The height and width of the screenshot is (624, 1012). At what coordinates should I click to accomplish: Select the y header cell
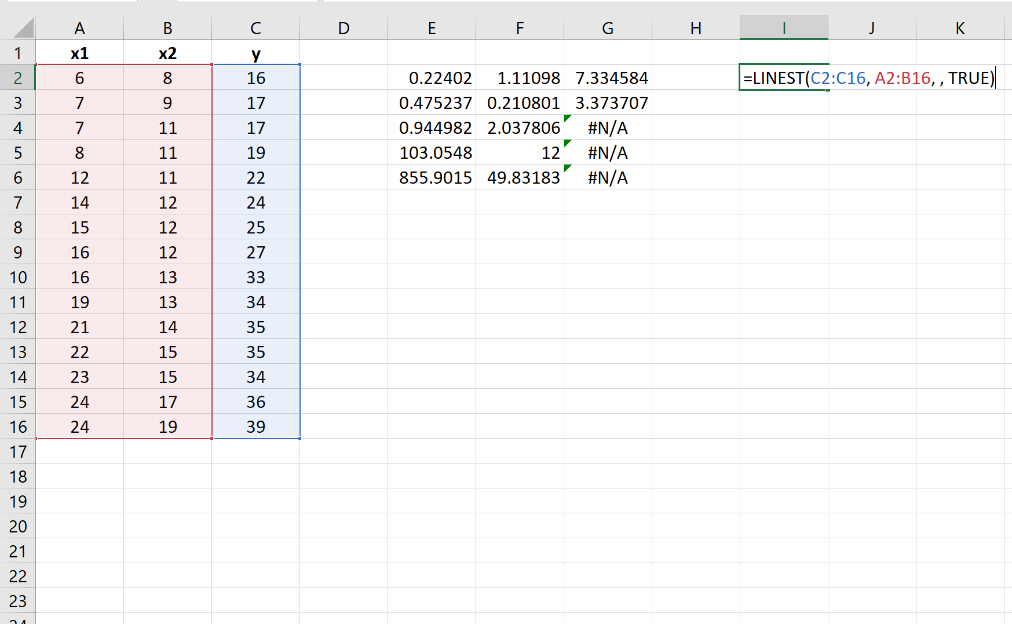pyautogui.click(x=256, y=53)
